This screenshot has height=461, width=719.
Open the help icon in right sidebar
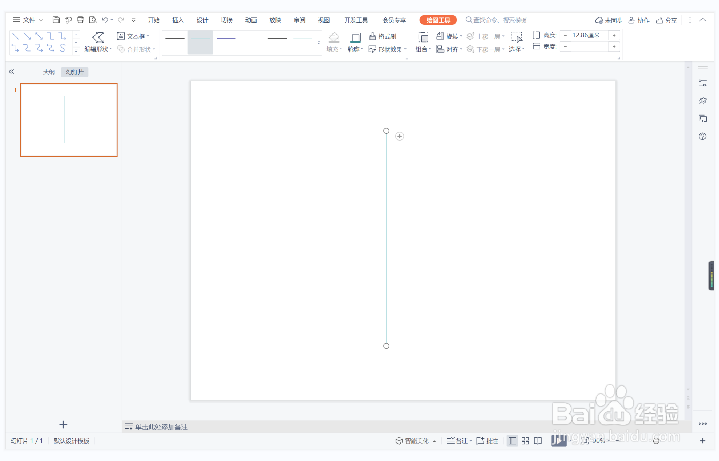(702, 137)
